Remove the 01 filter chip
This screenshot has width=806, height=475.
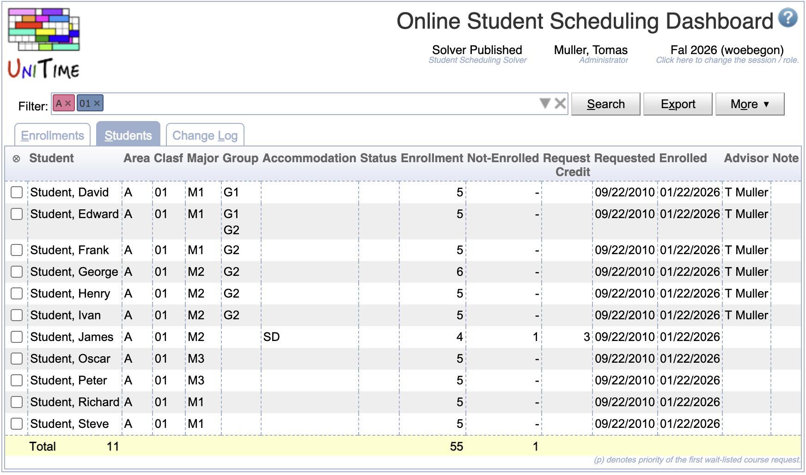point(96,103)
